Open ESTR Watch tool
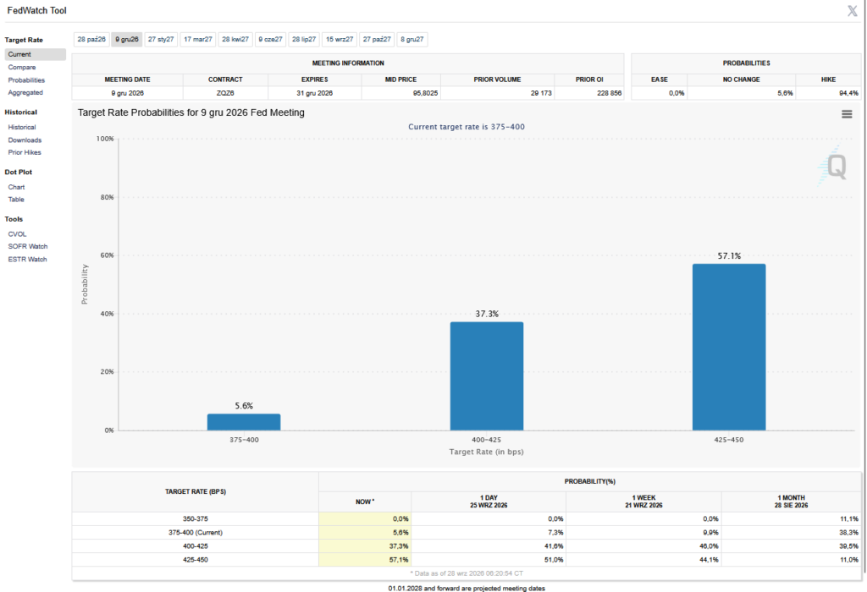Image resolution: width=867 pixels, height=592 pixels. [28, 259]
